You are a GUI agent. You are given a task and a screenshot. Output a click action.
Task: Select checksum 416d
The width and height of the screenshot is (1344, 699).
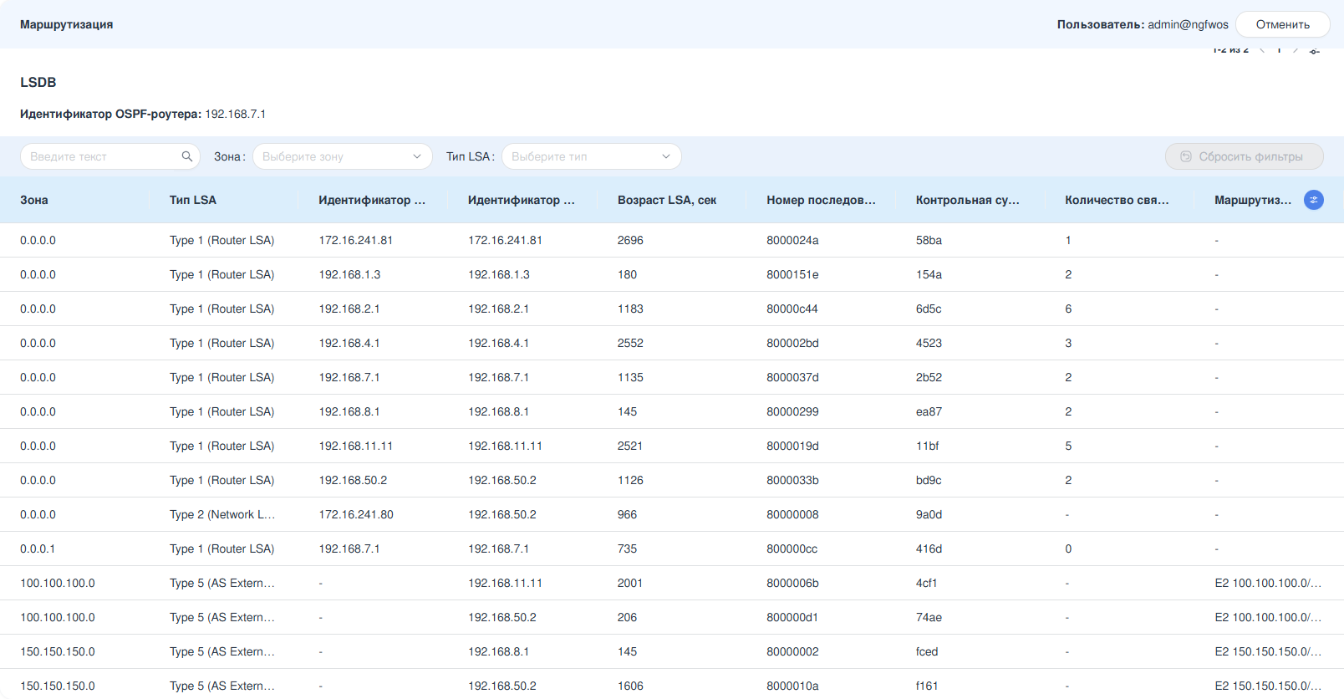point(929,548)
